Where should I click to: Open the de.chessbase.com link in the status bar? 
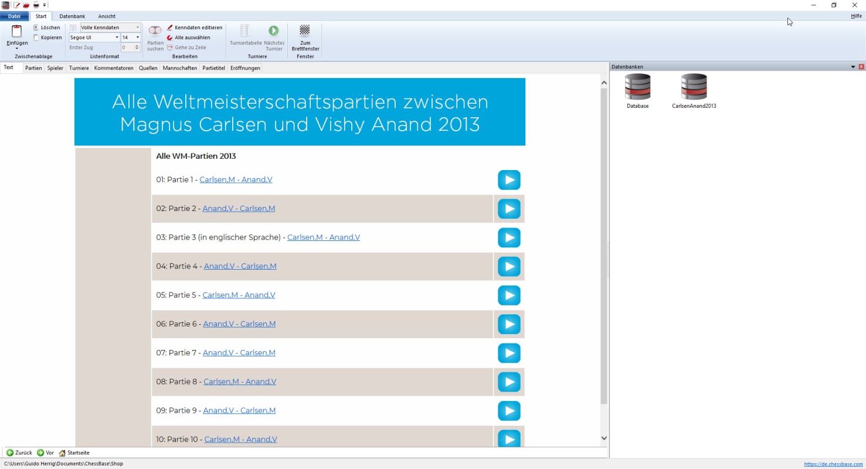click(x=833, y=464)
